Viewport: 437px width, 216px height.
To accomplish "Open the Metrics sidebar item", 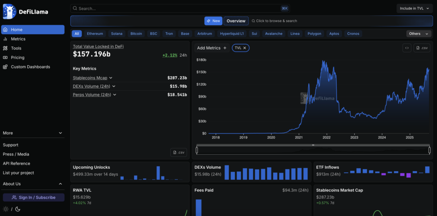I will coord(33,39).
